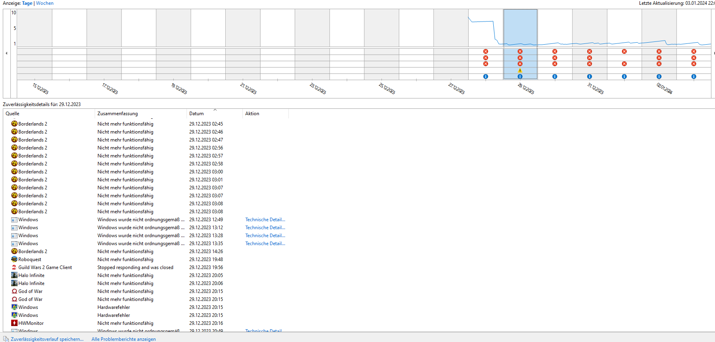The width and height of the screenshot is (715, 342).
Task: Click Borderlands 2 icon in the 02:45 row
Action: point(14,124)
